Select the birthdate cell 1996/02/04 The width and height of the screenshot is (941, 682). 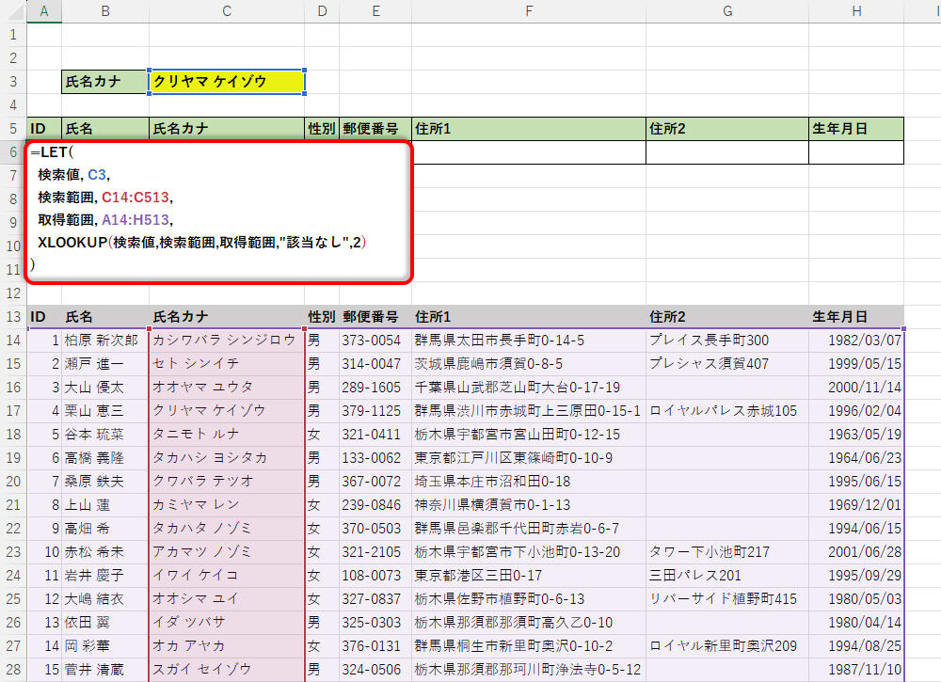coord(855,411)
